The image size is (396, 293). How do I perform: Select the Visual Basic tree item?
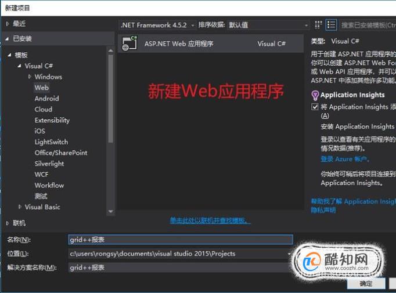tap(42, 207)
